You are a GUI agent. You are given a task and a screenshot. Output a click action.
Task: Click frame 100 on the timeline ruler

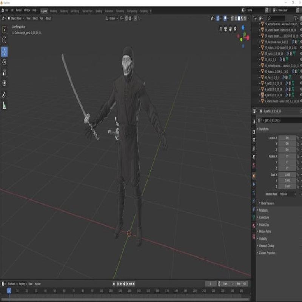(x=101, y=291)
